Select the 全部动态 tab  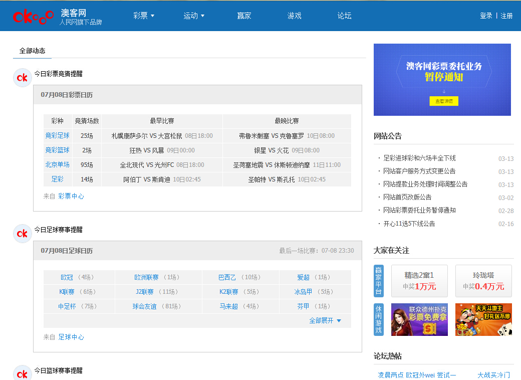[32, 51]
